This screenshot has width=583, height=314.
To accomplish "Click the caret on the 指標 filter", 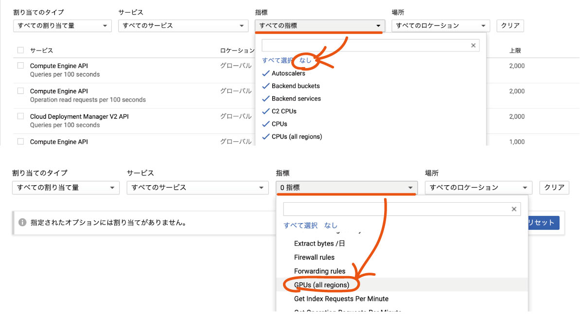I will [379, 25].
